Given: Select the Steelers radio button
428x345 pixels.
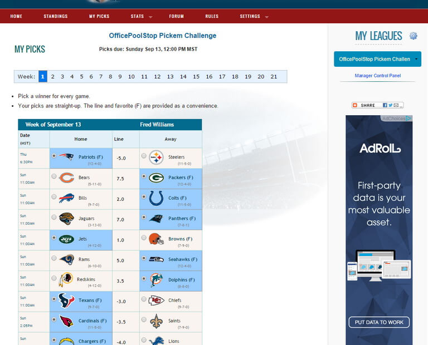Looking at the screenshot, I should [144, 156].
